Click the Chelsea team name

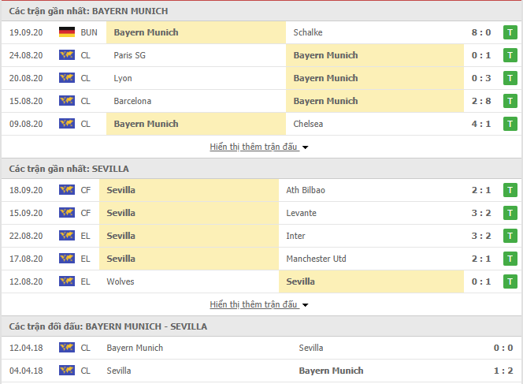coord(308,124)
